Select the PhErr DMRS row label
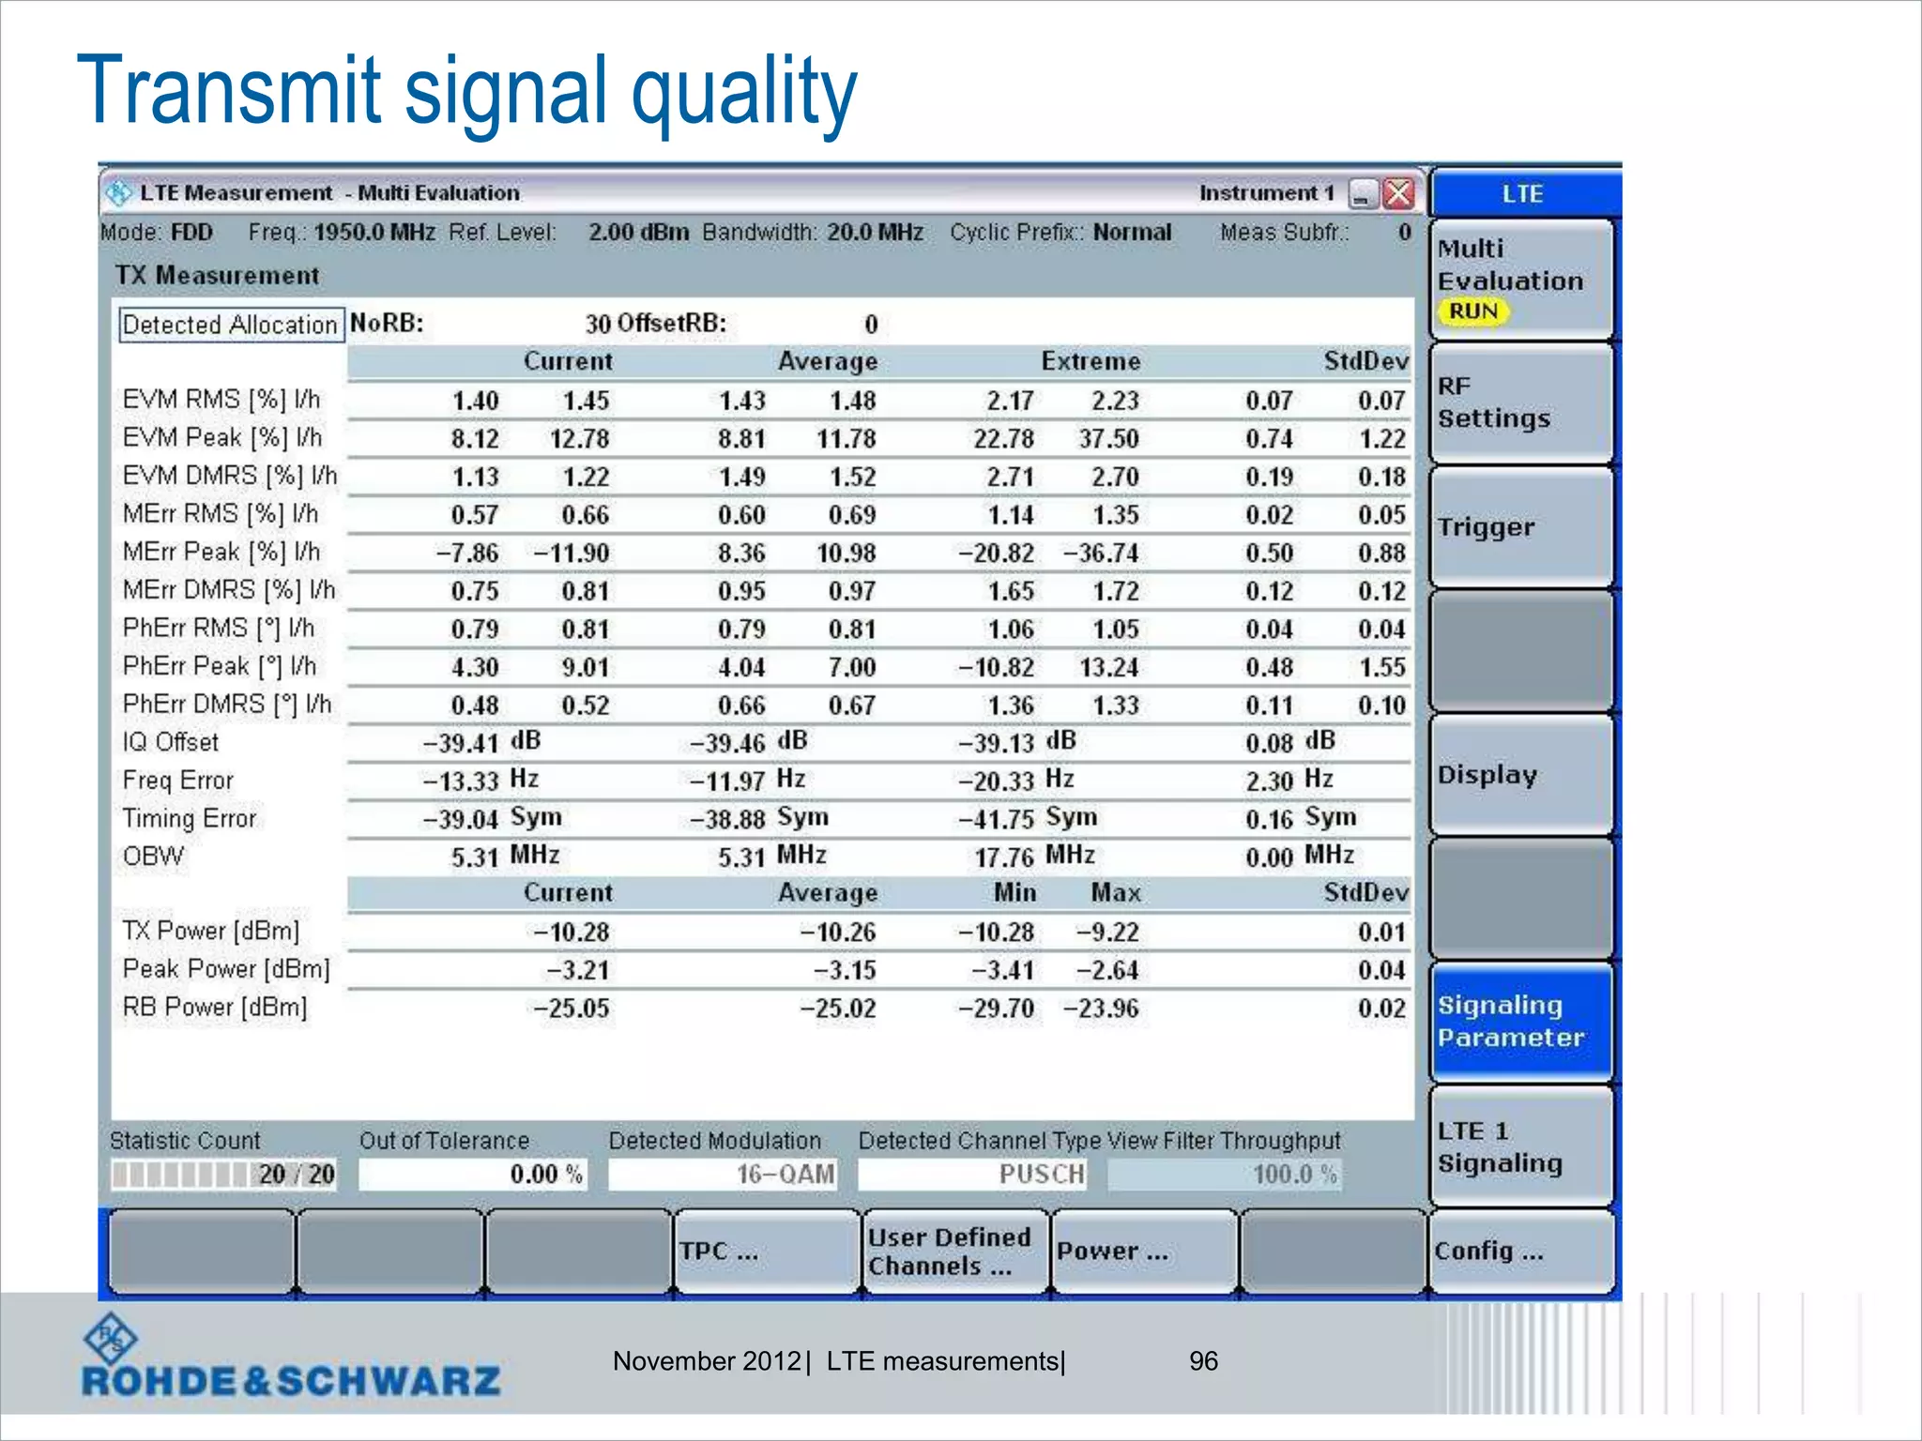1922x1441 pixels. click(227, 704)
